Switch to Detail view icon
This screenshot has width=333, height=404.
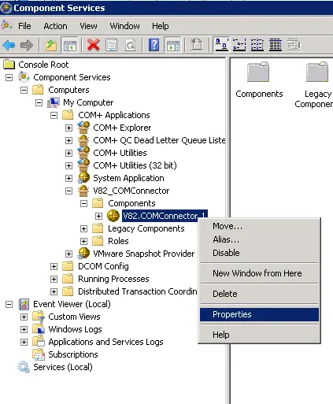coord(276,45)
